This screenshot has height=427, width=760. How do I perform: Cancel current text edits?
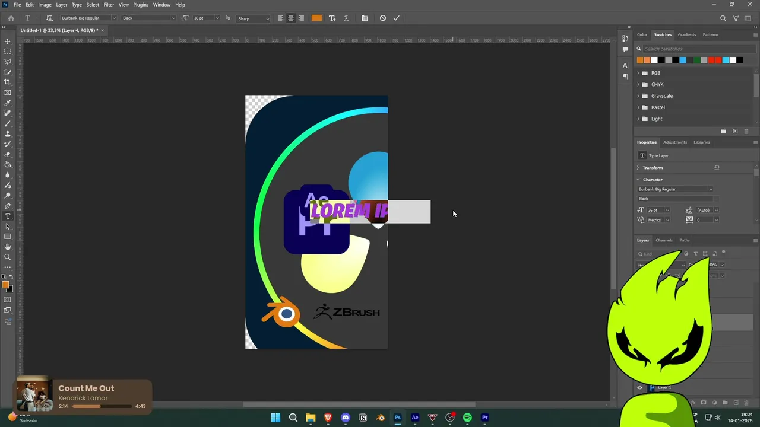click(383, 18)
